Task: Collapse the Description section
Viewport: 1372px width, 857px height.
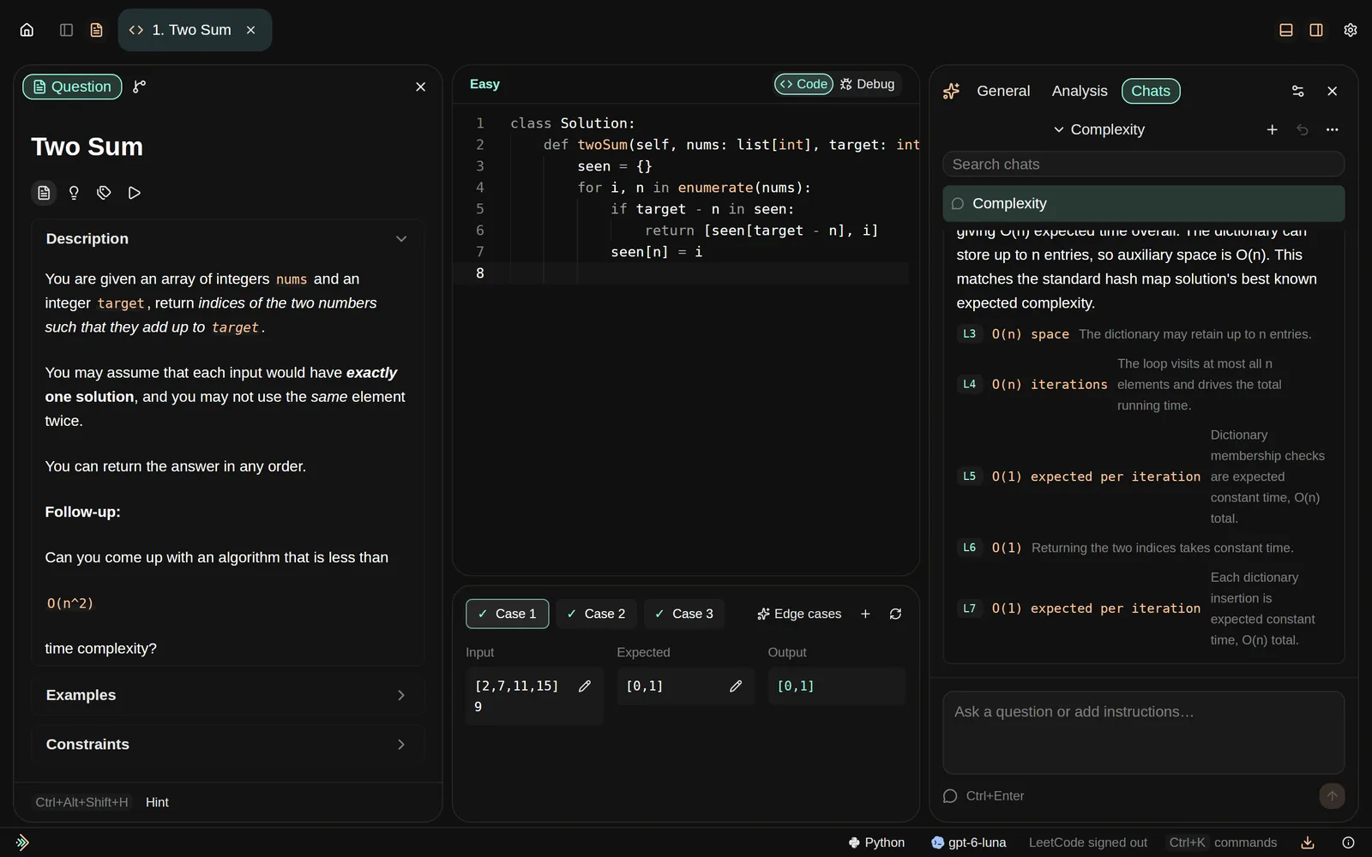Action: click(x=228, y=239)
